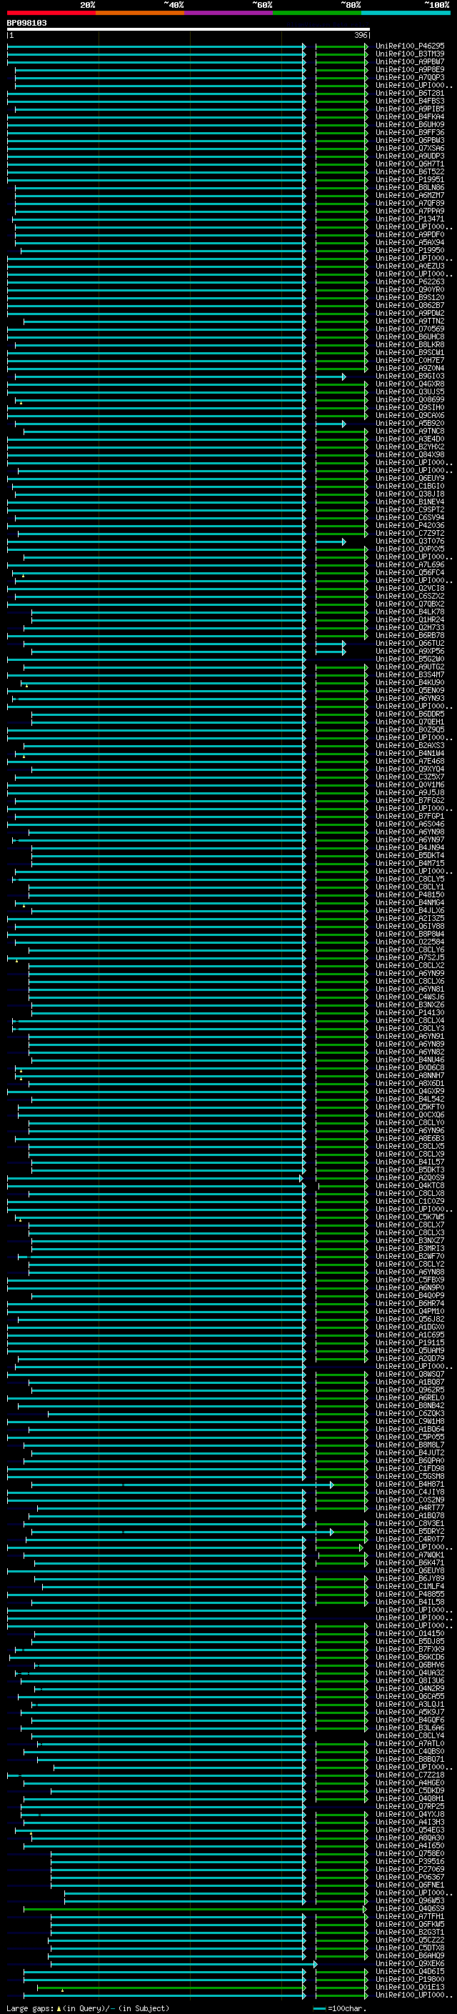
Task: Open hit UniRef100_Q4D6I5
Action: pyautogui.click(x=410, y=1971)
